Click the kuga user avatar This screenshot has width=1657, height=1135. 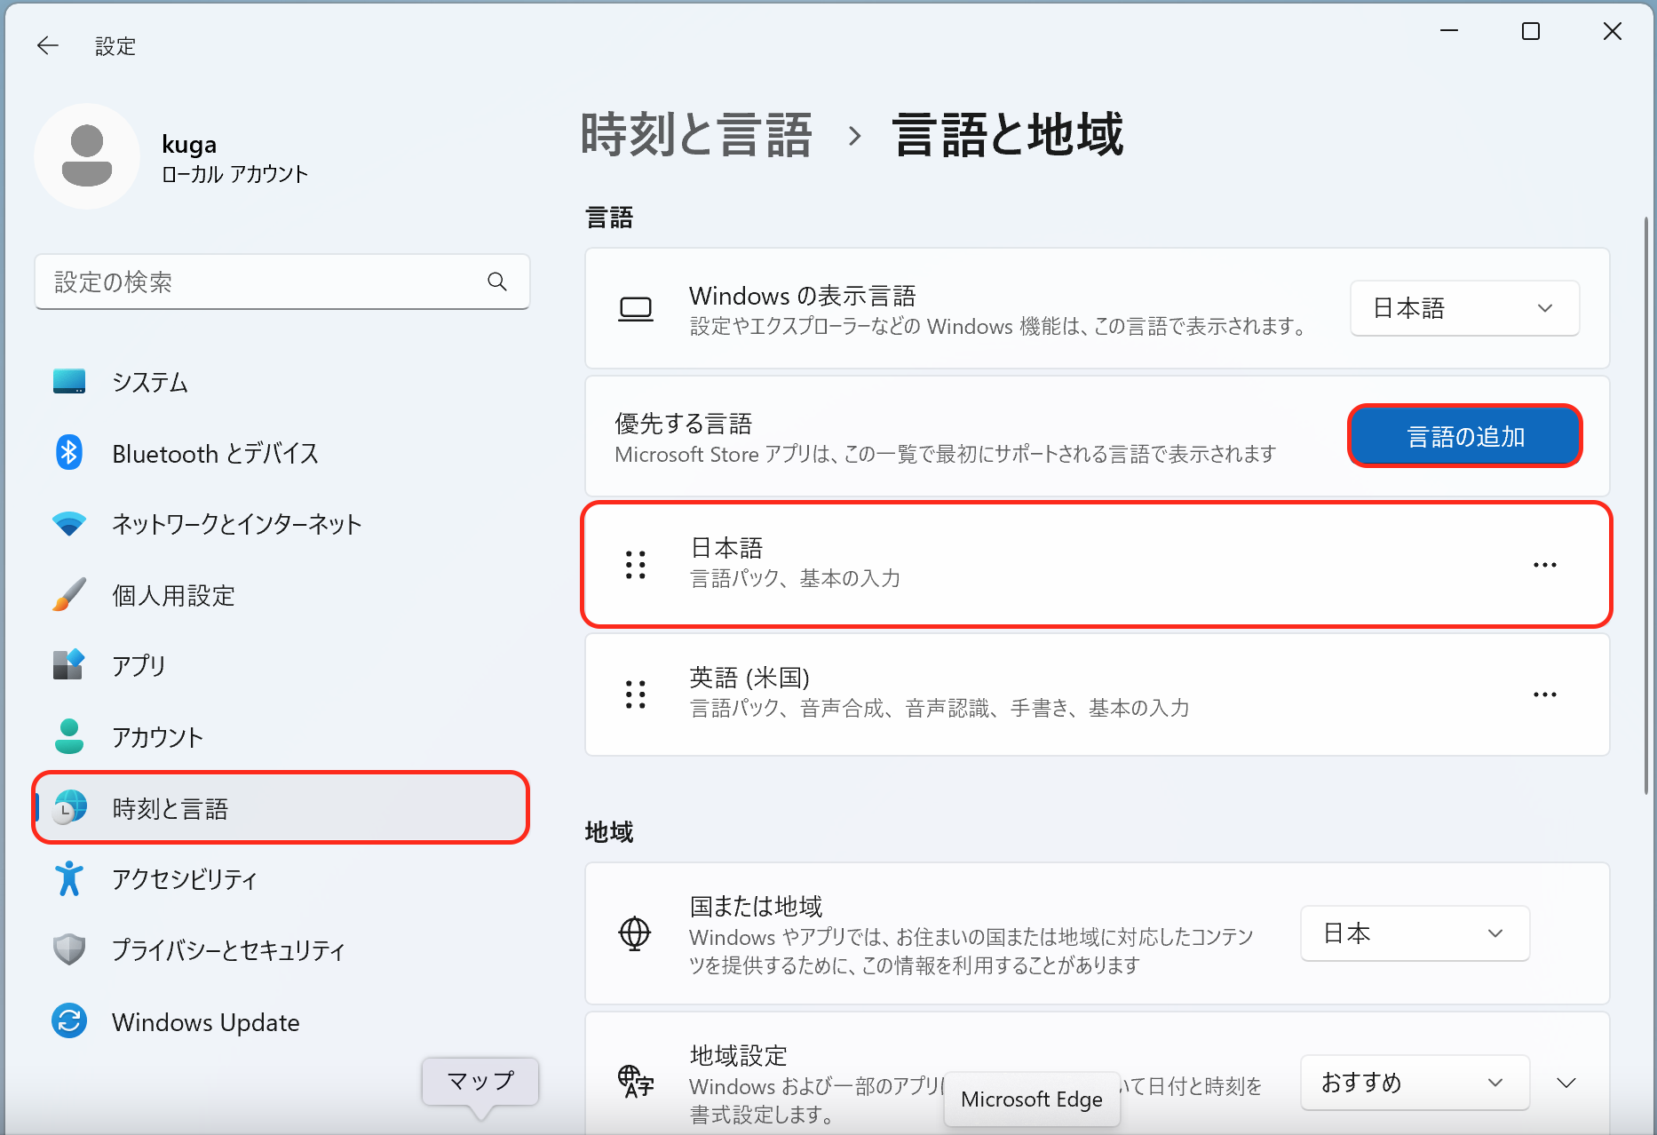[x=86, y=156]
